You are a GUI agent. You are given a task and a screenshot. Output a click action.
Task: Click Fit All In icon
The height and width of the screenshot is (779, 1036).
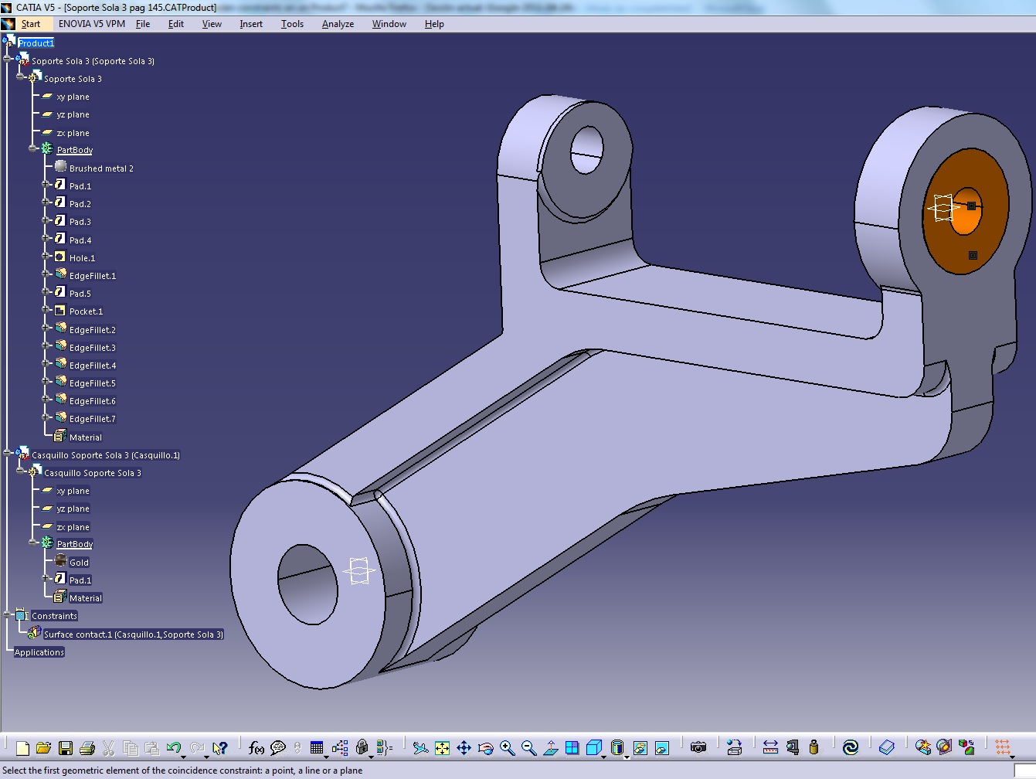pyautogui.click(x=442, y=747)
